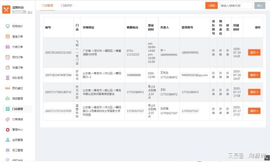Click the store ID 20072914201511592
The image size is (270, 162).
tap(58, 52)
